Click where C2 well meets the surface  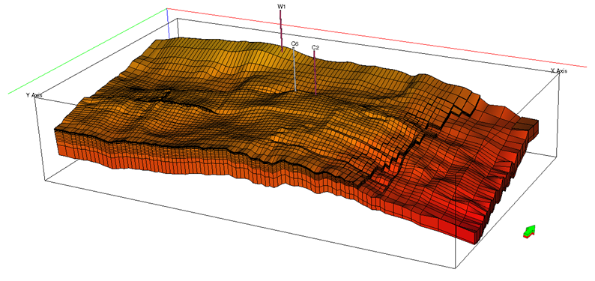pyautogui.click(x=315, y=94)
